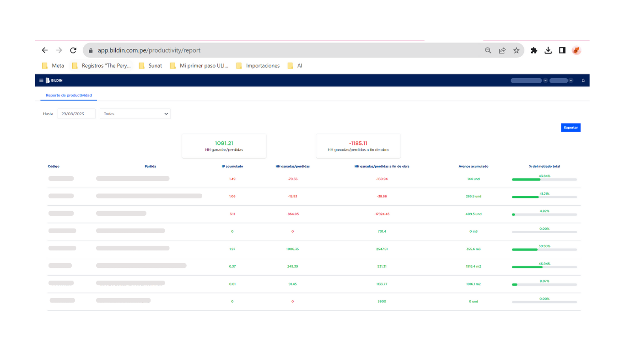Select the Reporte de productividad tab
Image resolution: width=625 pixels, height=351 pixels.
69,96
